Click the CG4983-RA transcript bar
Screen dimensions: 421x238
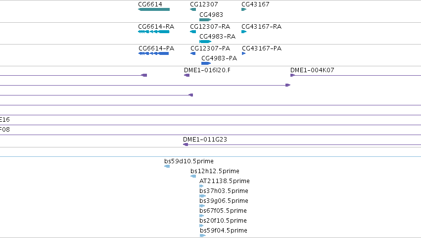[205, 42]
